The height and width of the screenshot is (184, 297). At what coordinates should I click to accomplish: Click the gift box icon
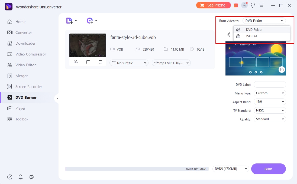(x=236, y=5)
